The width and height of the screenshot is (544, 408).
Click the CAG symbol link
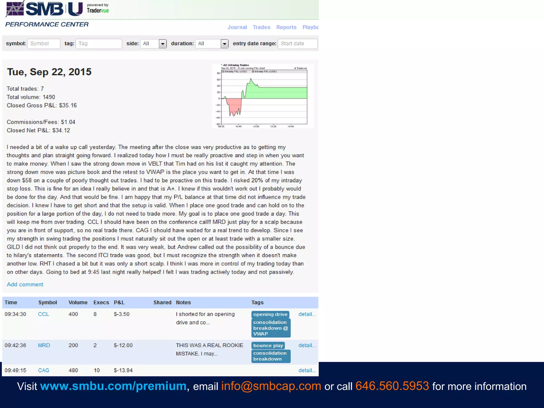coord(44,370)
